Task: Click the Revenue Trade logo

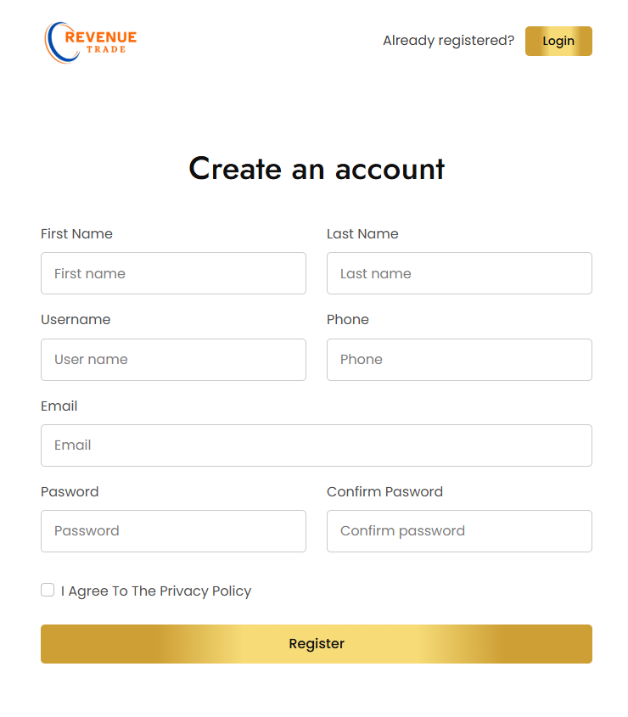Action: [91, 42]
